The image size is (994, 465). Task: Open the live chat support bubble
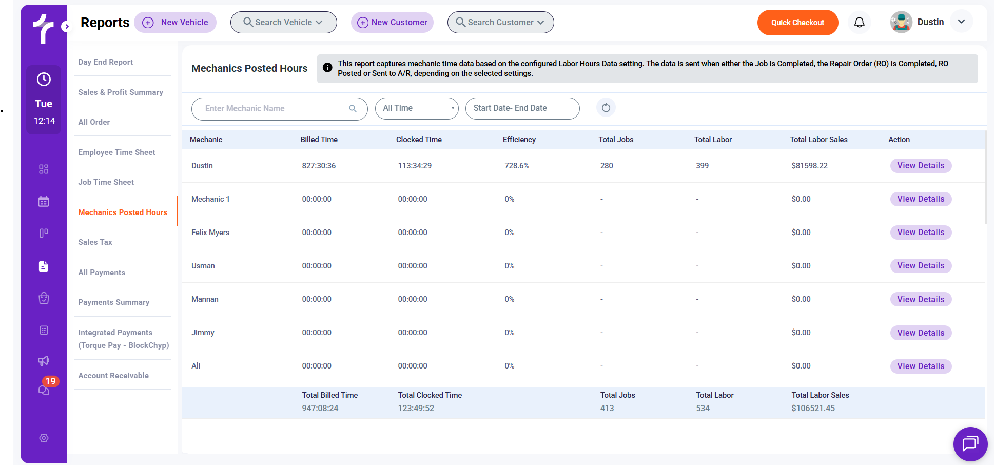[970, 443]
